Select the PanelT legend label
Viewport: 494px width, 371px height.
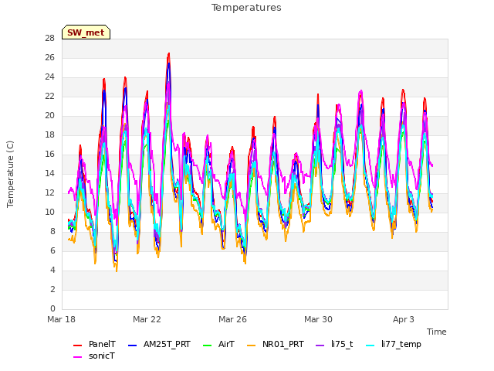click(102, 344)
